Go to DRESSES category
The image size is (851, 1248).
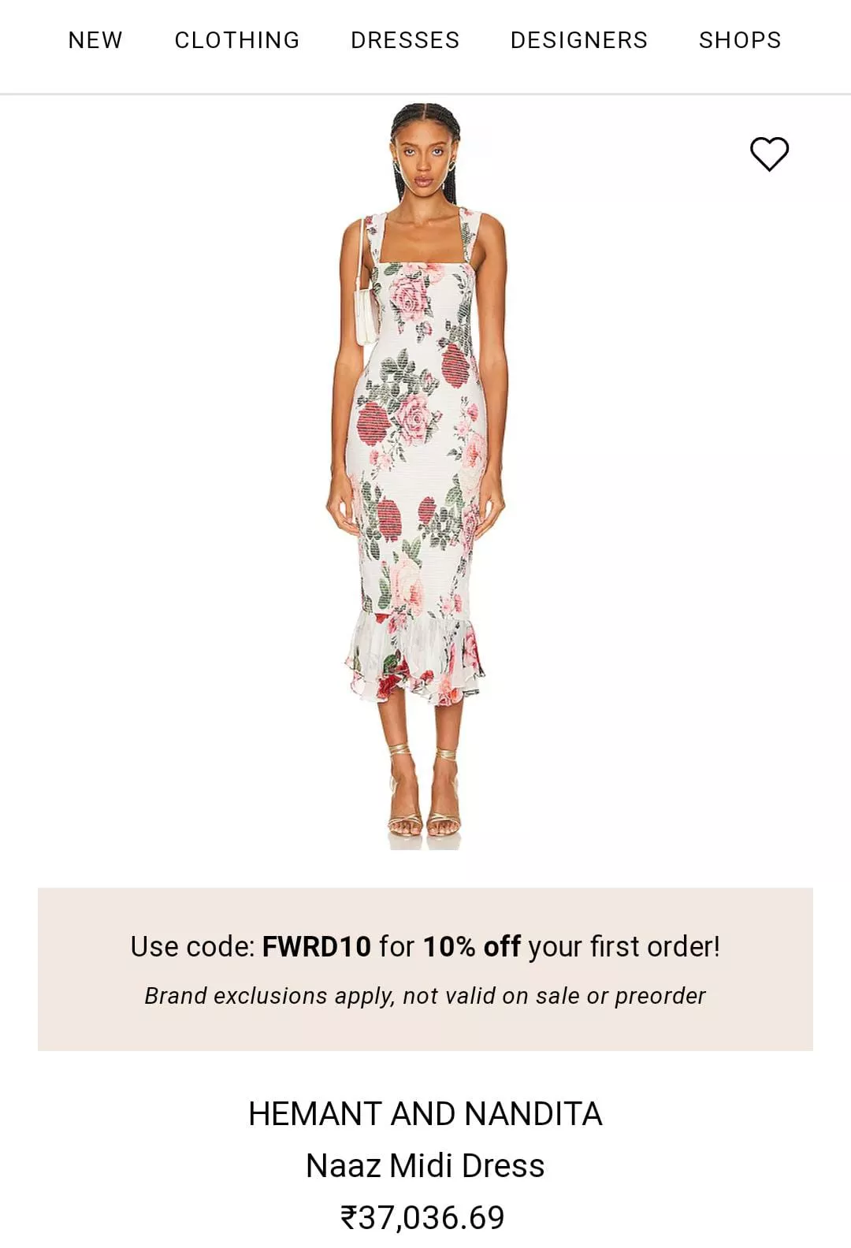[405, 40]
